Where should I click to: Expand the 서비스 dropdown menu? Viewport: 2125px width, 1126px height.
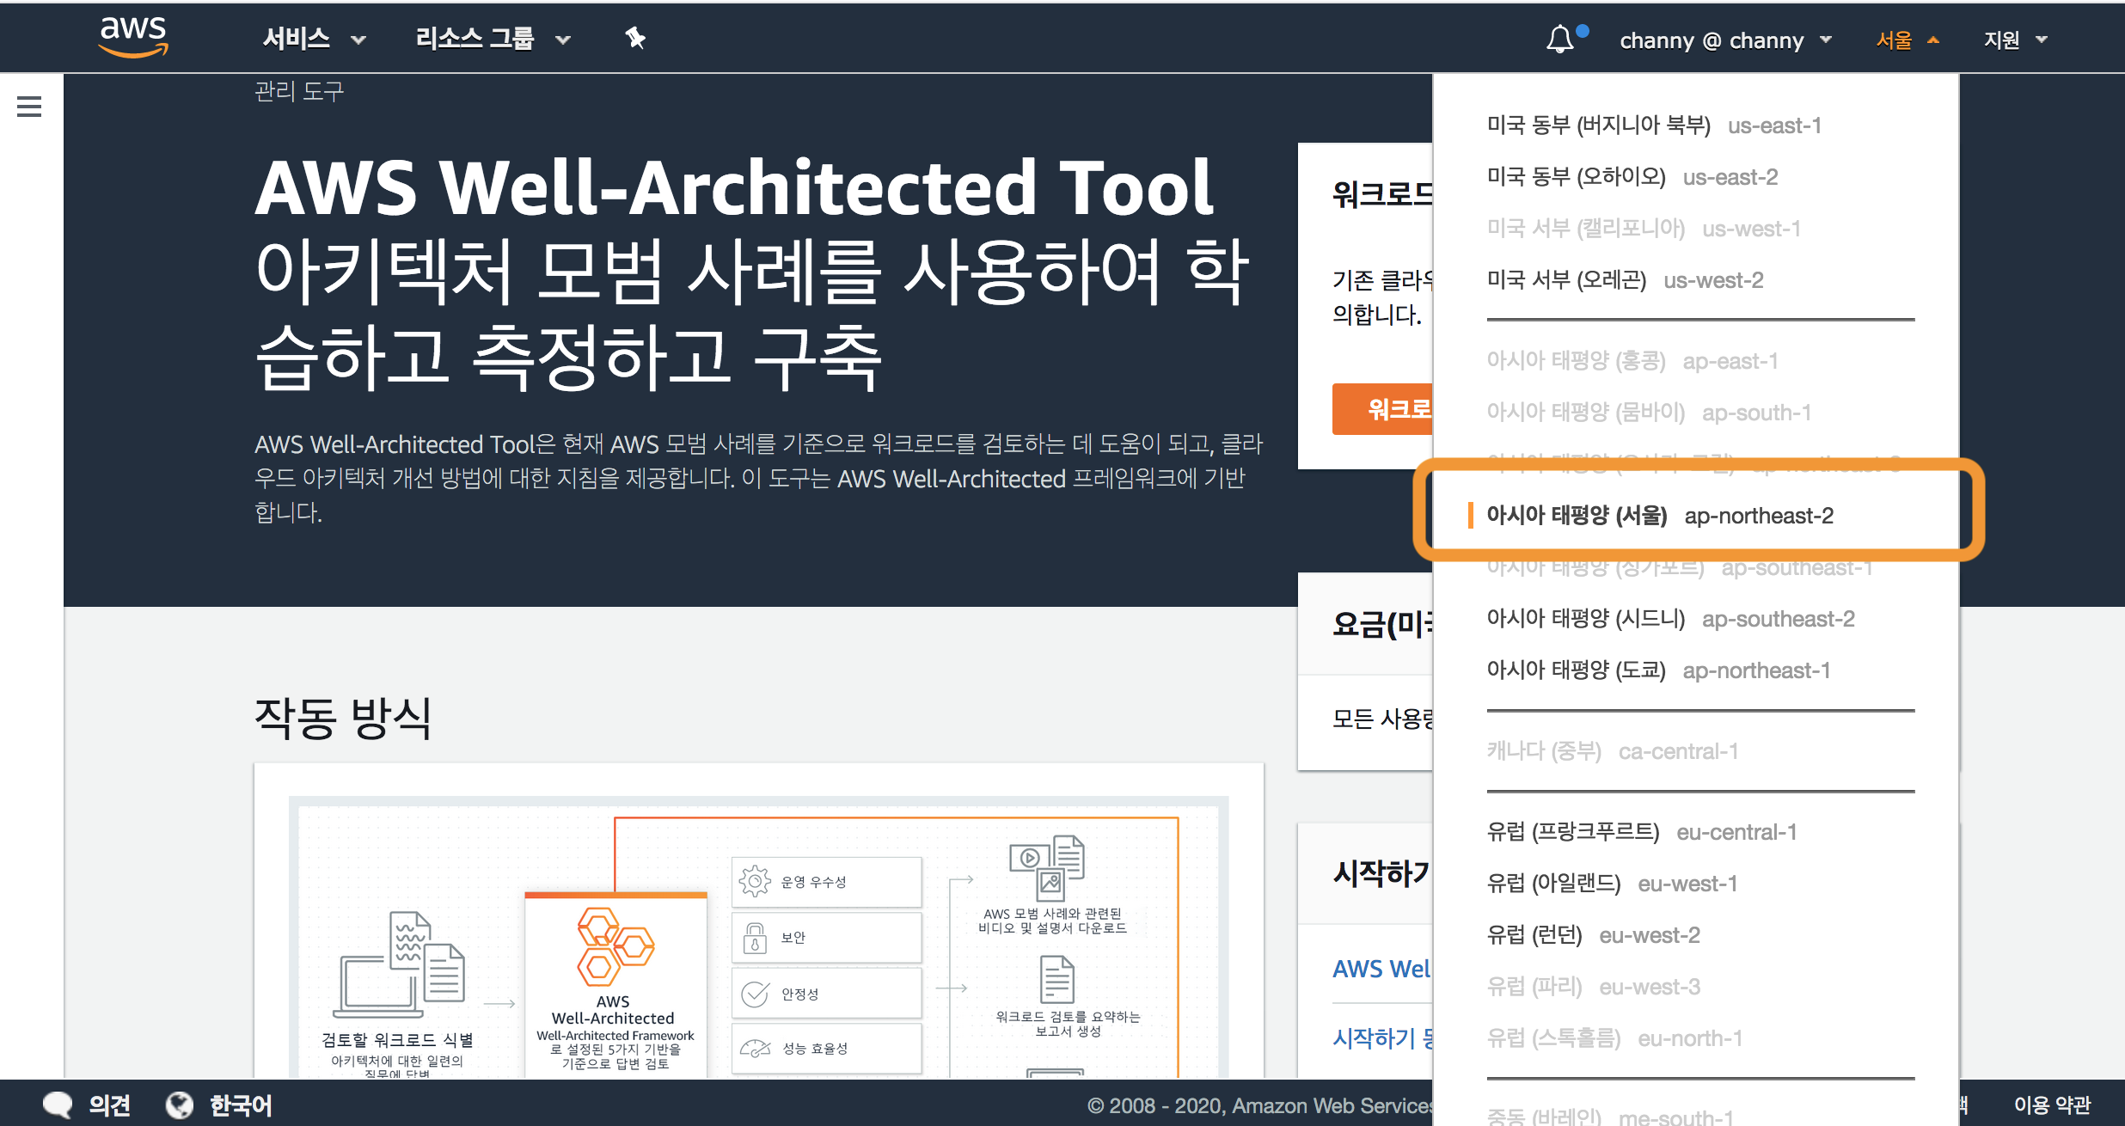[314, 39]
